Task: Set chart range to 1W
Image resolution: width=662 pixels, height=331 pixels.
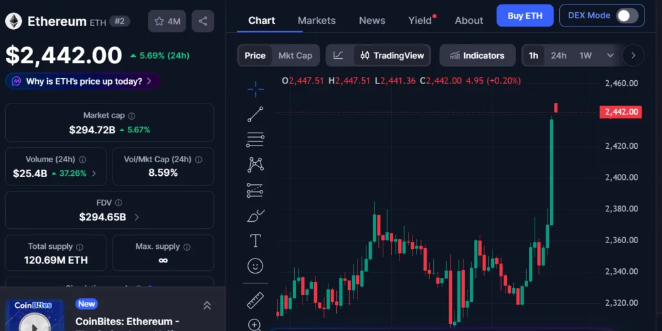Action: [x=586, y=56]
